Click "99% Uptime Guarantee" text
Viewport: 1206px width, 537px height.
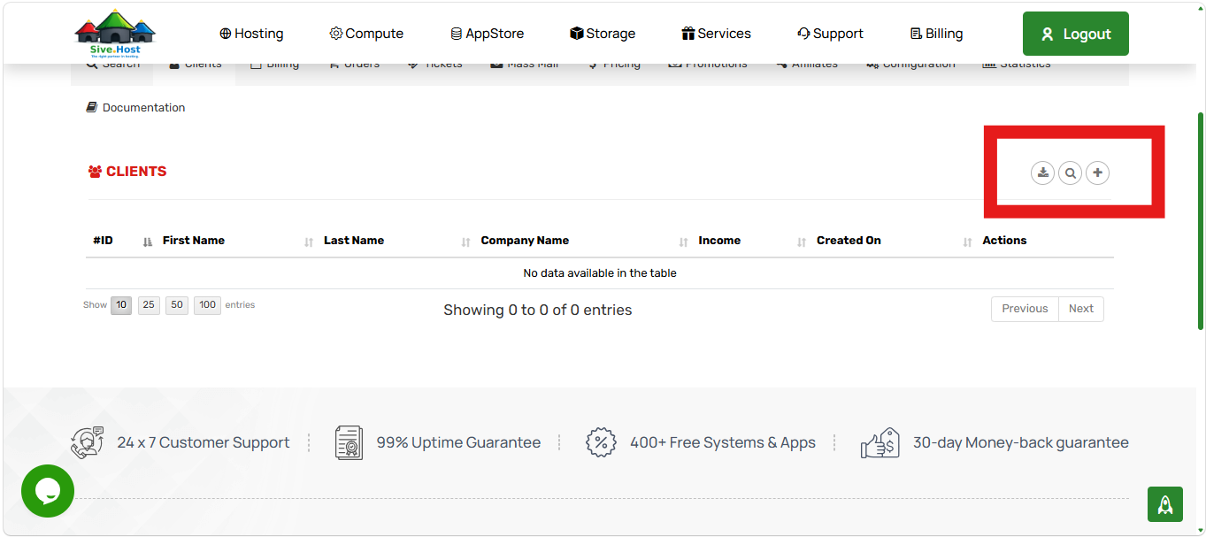[458, 442]
